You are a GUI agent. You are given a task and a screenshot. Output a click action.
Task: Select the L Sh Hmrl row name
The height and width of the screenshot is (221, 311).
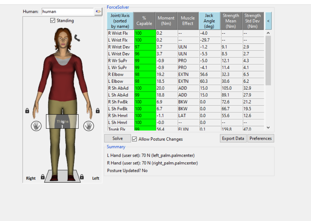pos(121,123)
